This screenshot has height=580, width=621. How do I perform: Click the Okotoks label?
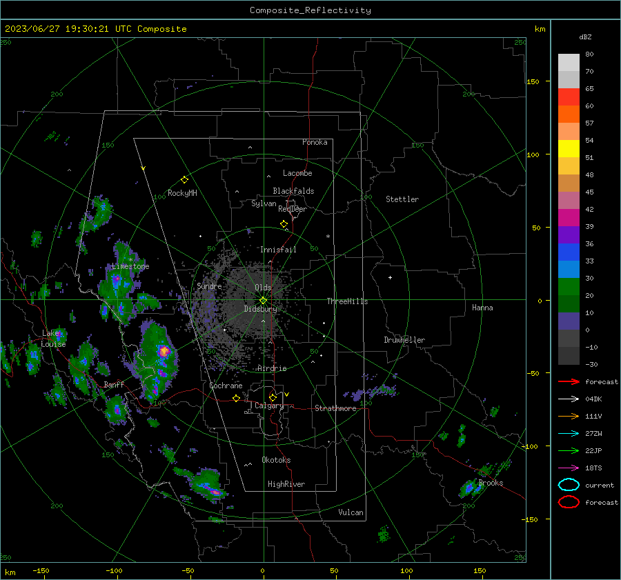[276, 460]
